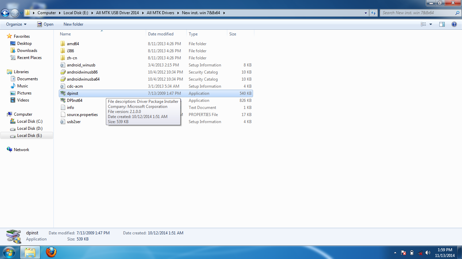Toggle the preview pane icon
Viewport: 462px width, 259px height.
click(442, 24)
